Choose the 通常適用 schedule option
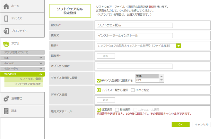The height and width of the screenshot is (139, 217). [x=99, y=109]
